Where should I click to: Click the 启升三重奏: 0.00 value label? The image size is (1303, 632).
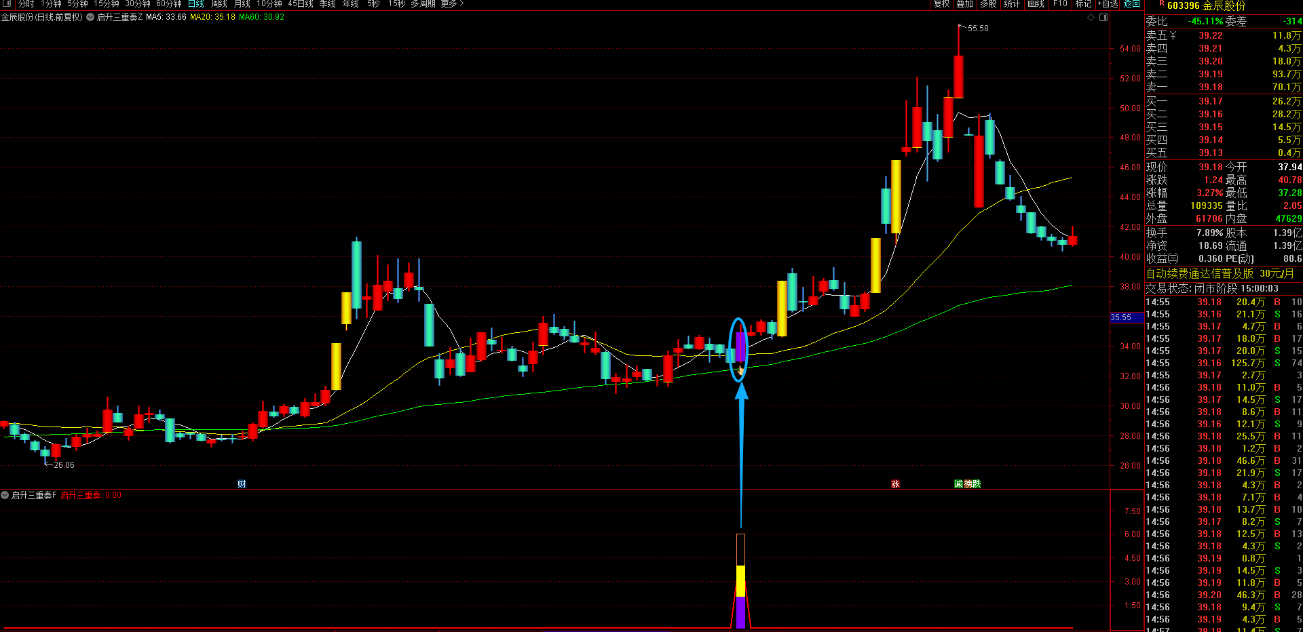click(91, 495)
